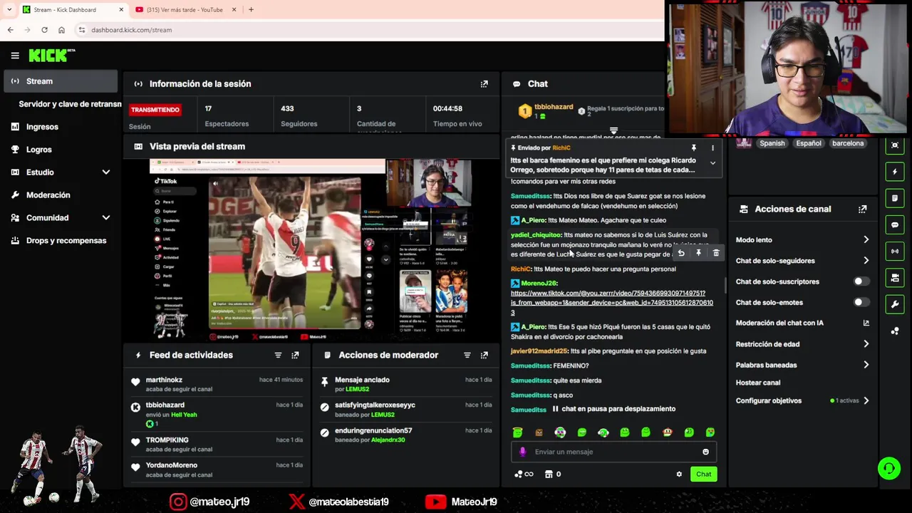
Task: Enable Chat de solo-emotes toggle
Action: point(861,302)
